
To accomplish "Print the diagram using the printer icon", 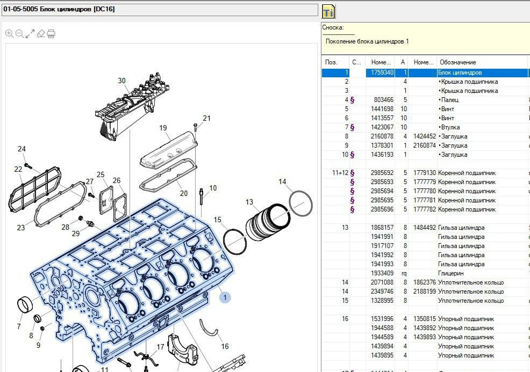I will pos(51,34).
